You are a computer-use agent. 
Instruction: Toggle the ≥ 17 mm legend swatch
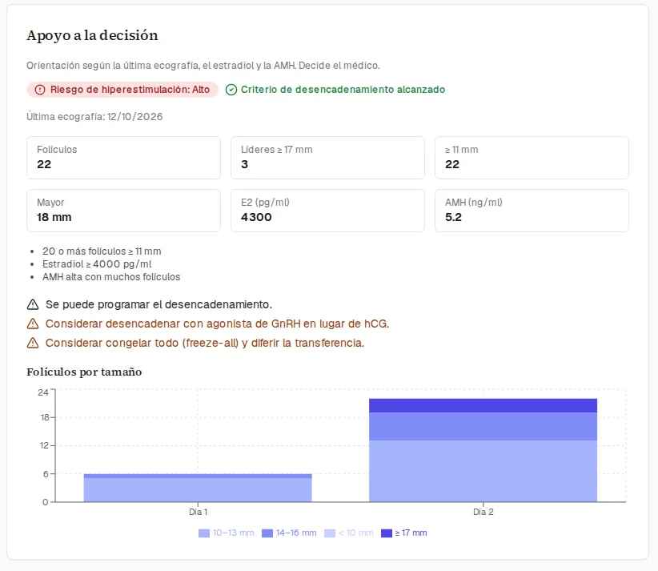(x=387, y=533)
